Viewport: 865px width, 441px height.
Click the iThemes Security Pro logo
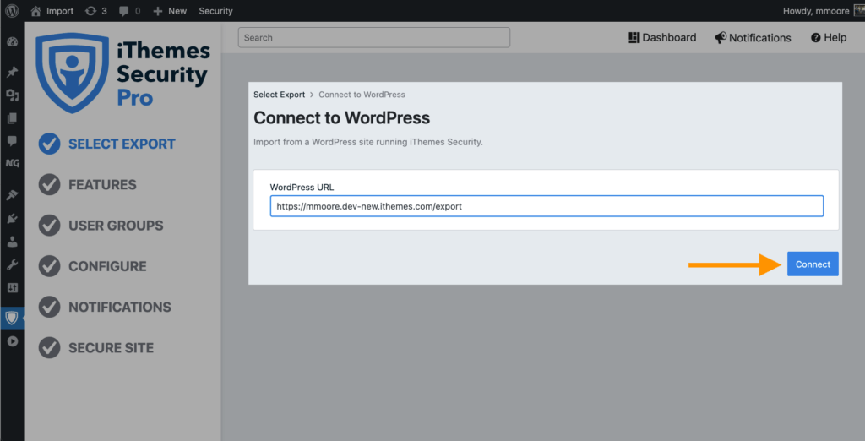point(122,73)
